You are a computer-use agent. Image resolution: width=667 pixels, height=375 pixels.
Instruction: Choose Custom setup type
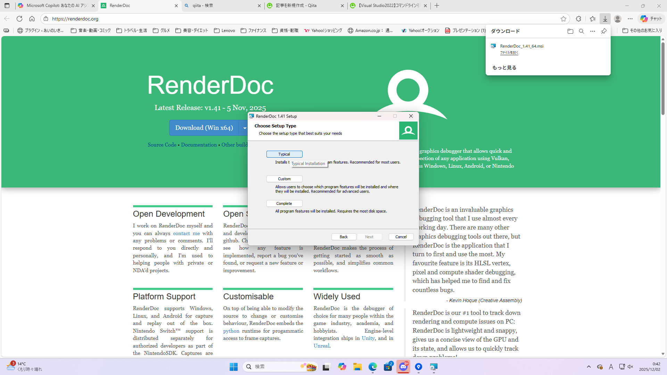[x=284, y=179]
